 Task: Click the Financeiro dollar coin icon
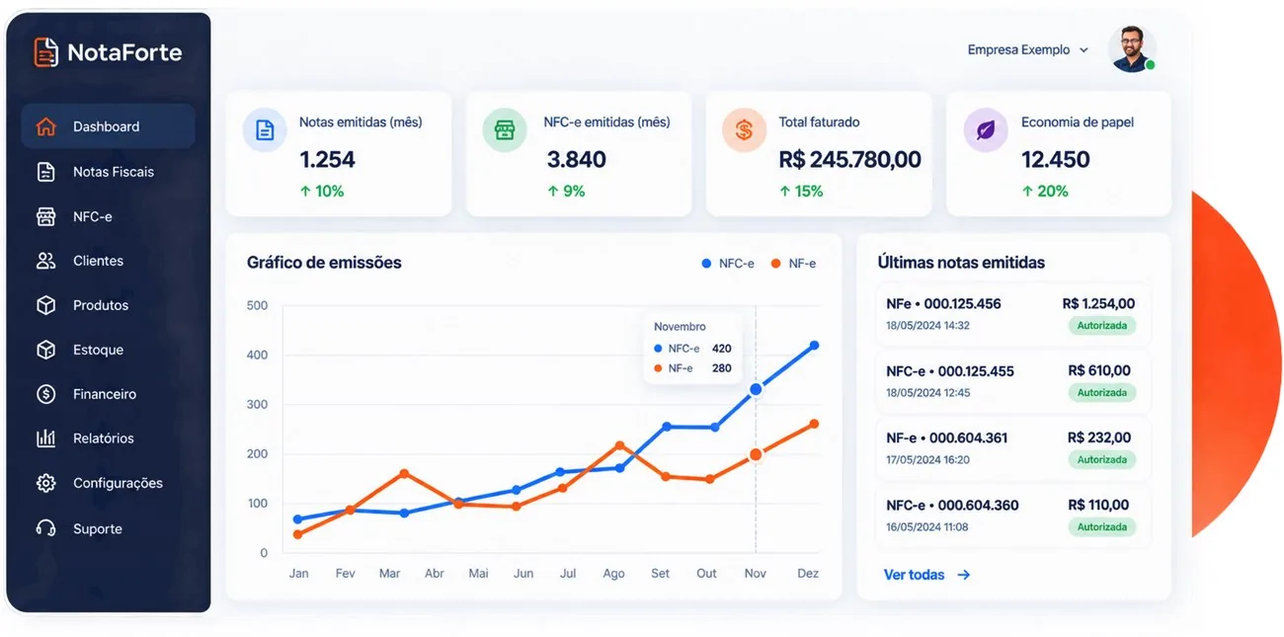[45, 394]
